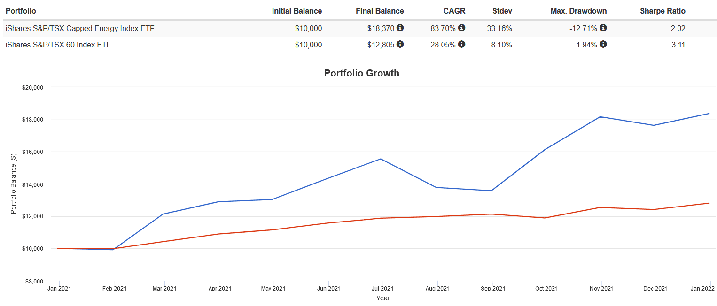Click the Portfolio column header
Screen dimensions: 717x306
point(21,11)
